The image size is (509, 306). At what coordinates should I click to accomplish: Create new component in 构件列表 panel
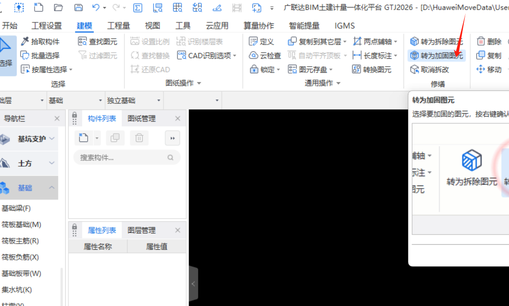tap(84, 138)
